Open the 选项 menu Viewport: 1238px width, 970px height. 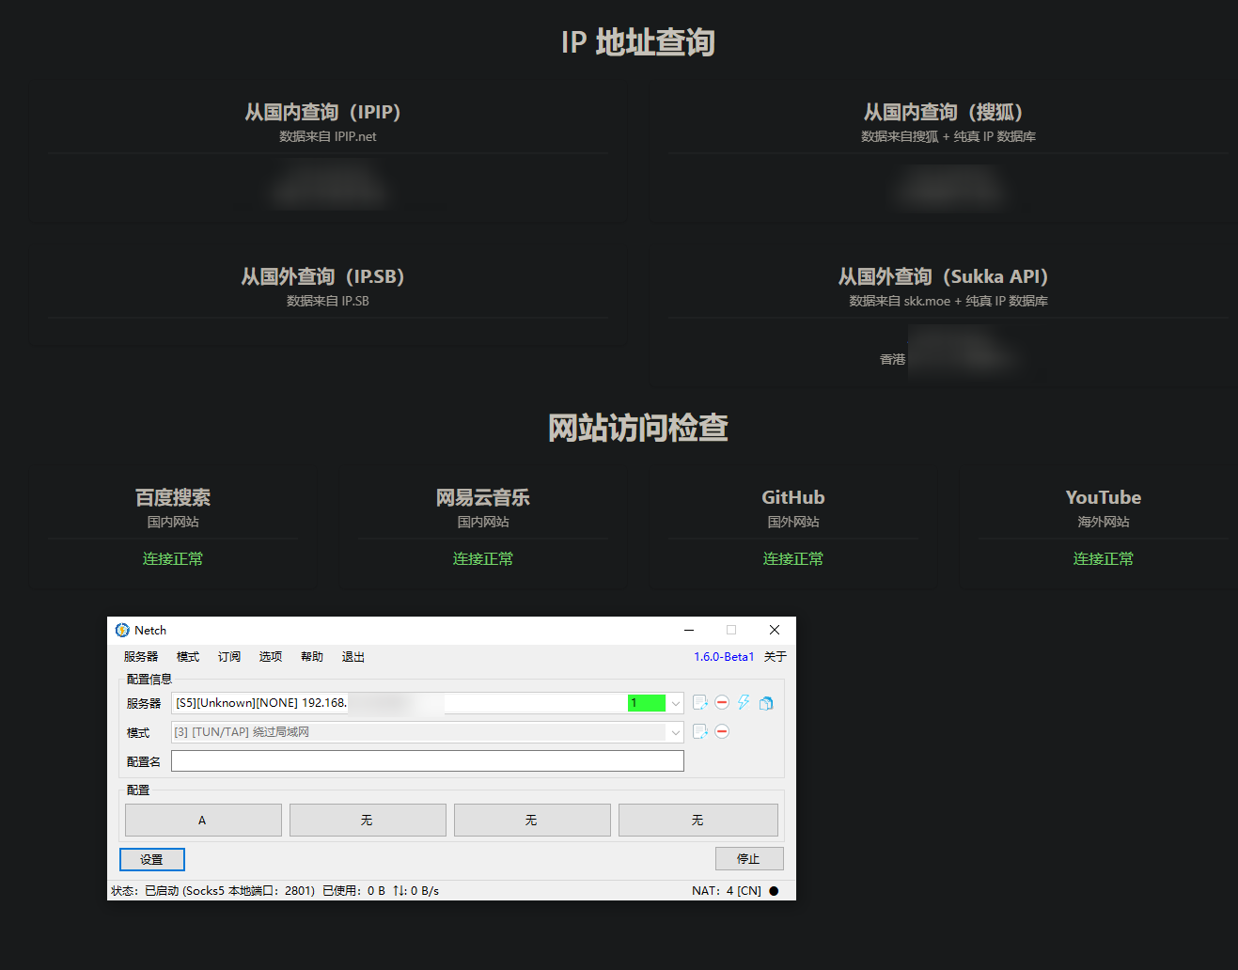click(x=270, y=656)
